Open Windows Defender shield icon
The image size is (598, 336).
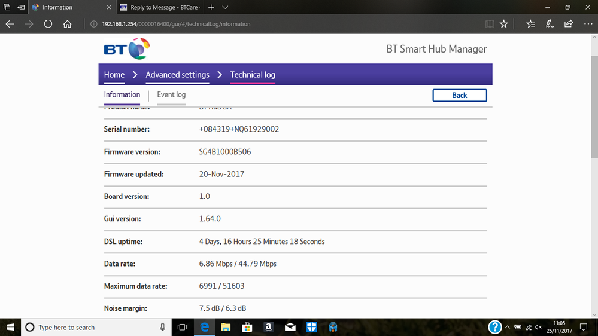312,327
